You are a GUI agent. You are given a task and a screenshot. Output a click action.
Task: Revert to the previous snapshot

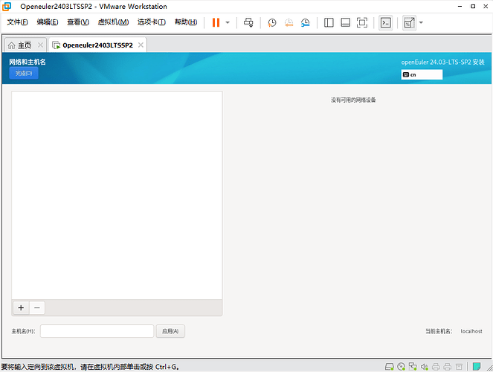289,22
